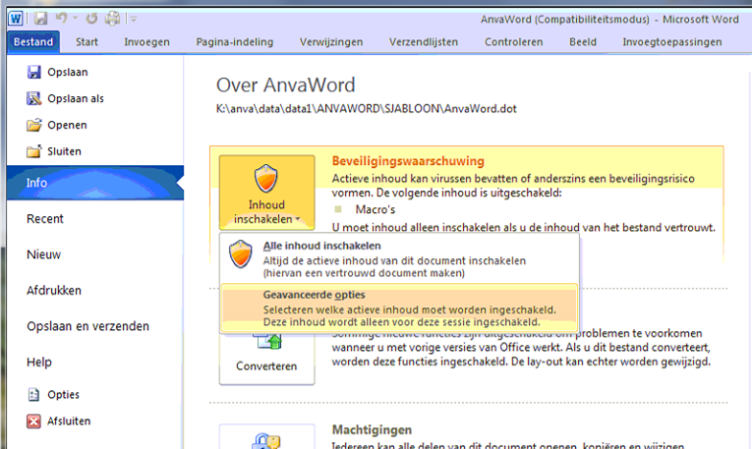752x449 pixels.
Task: Click the Beveiligingswaarschuwing heading
Action: click(408, 161)
